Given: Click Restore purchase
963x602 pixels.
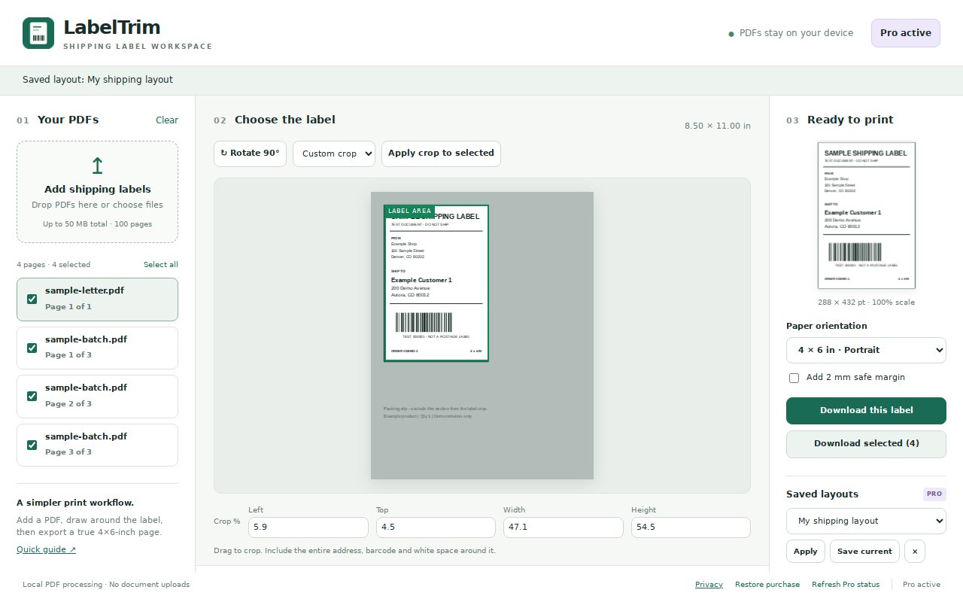Looking at the screenshot, I should tap(767, 585).
